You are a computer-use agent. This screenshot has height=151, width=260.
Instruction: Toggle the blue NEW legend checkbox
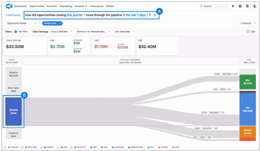tap(58, 147)
